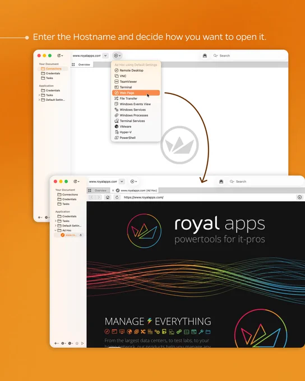This screenshot has width=305, height=381.
Task: Open hostname dropdown arrow in the front window
Action: point(122,182)
